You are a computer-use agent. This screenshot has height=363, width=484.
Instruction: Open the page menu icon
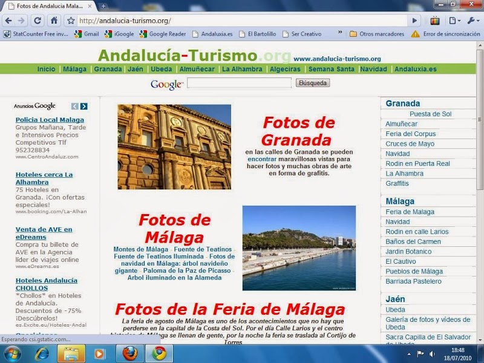click(454, 21)
